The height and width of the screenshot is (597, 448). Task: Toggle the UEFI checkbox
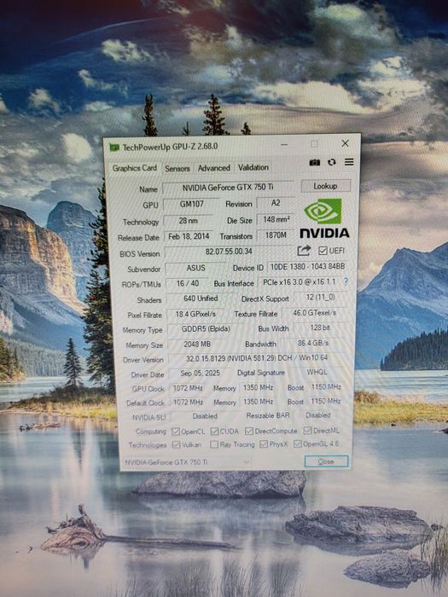pyautogui.click(x=323, y=251)
